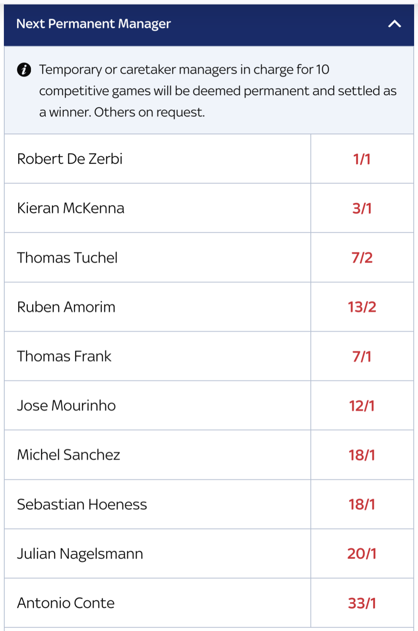Click the Kieran McKenna name row
The width and height of the screenshot is (418, 631).
click(x=157, y=208)
